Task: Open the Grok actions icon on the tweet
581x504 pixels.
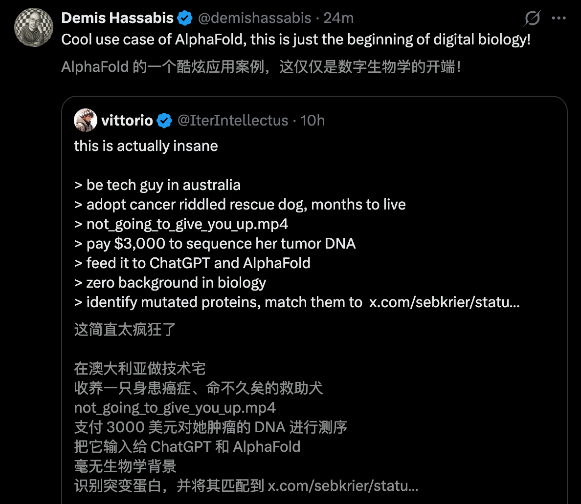Action: click(532, 18)
